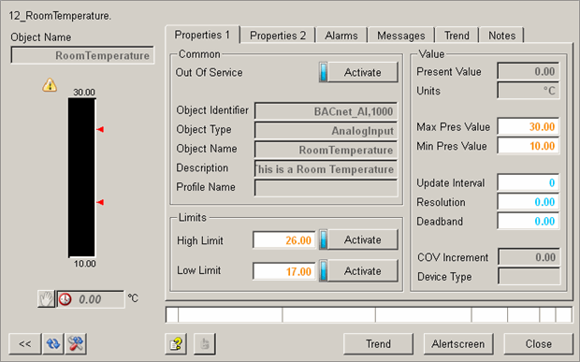Click the 0.00 value box under gauge
This screenshot has width=580, height=362.
pyautogui.click(x=91, y=299)
